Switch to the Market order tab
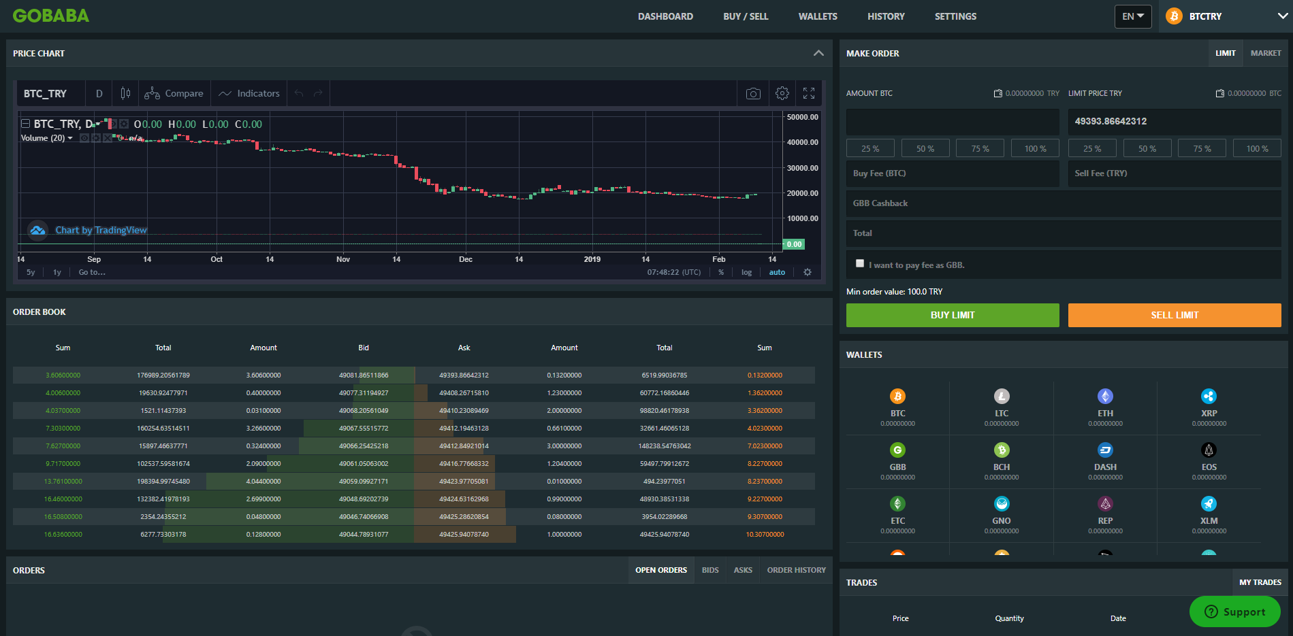Image resolution: width=1293 pixels, height=636 pixels. point(1266,53)
